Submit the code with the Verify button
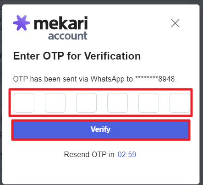203x185 pixels. tap(101, 130)
